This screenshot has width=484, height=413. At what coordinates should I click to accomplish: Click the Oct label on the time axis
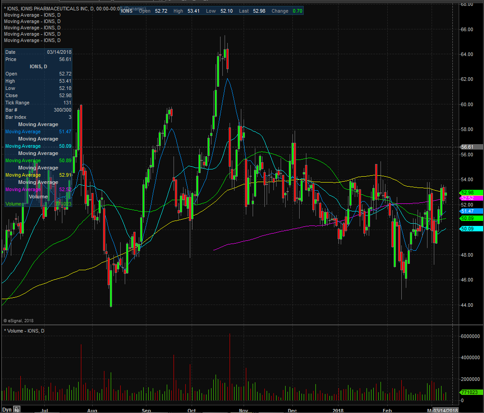pos(191,411)
